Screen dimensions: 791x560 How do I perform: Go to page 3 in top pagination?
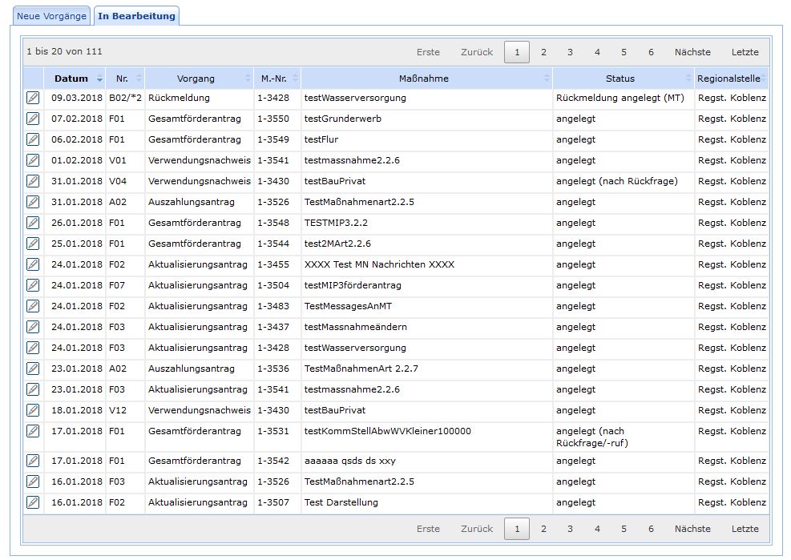pos(570,52)
